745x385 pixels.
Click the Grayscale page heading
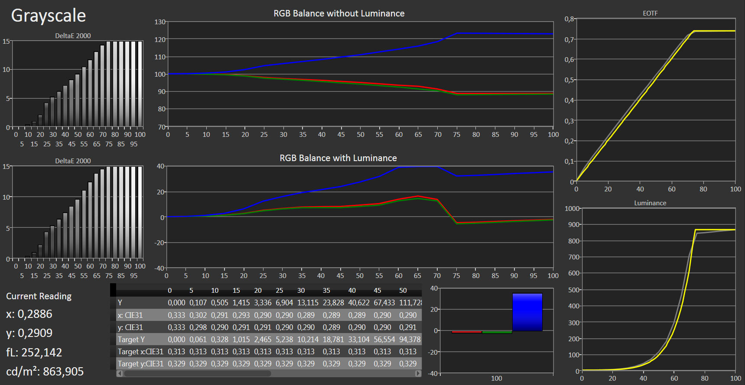49,16
